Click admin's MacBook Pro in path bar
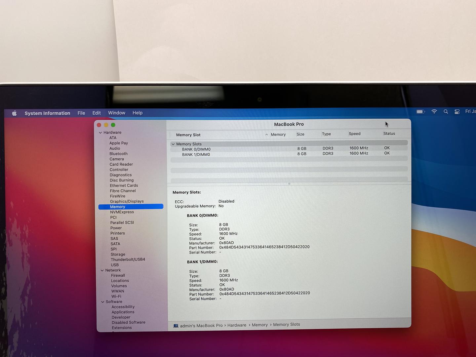Viewport: 476px width, 357px height. click(x=201, y=326)
